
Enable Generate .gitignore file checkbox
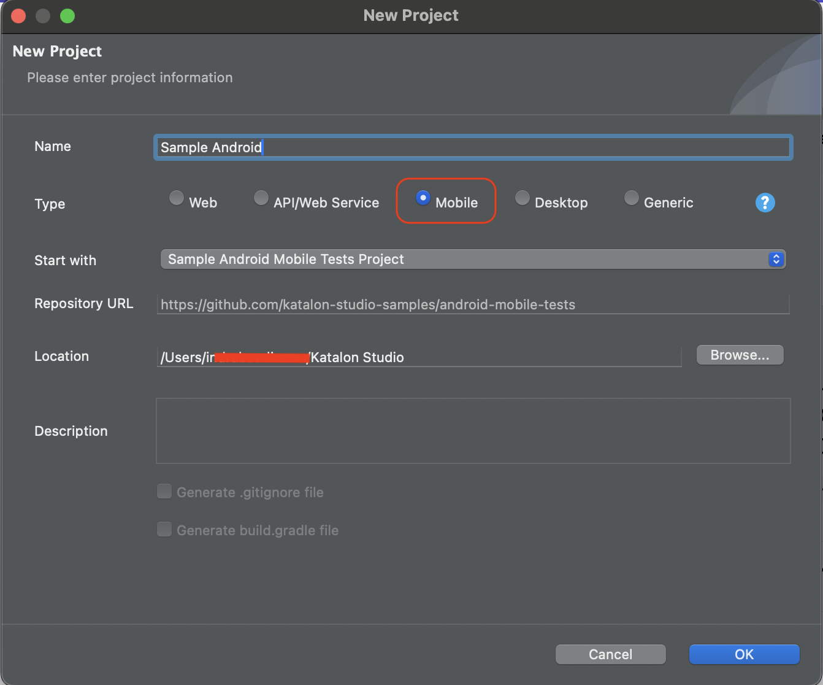[x=164, y=492]
